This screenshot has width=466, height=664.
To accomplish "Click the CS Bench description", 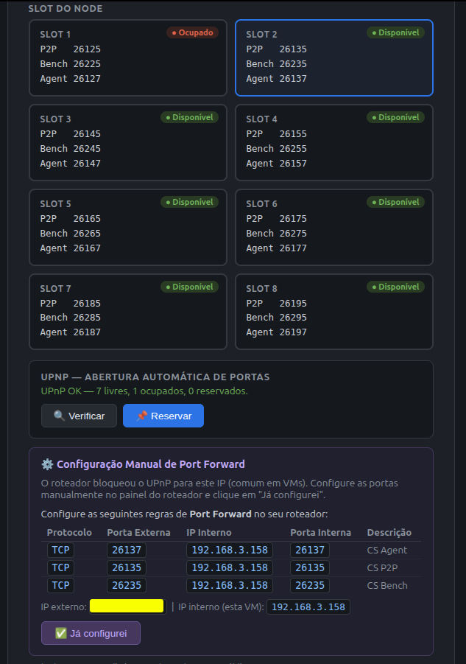I will pyautogui.click(x=387, y=586).
